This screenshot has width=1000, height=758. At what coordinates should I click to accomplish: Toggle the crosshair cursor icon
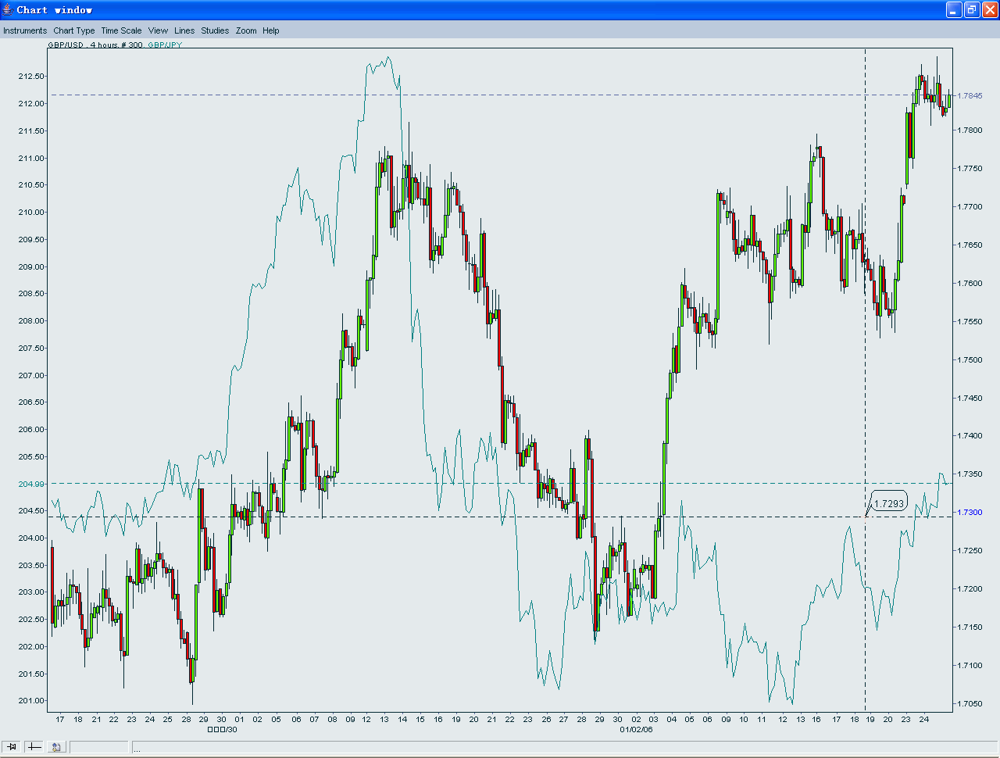(x=34, y=747)
